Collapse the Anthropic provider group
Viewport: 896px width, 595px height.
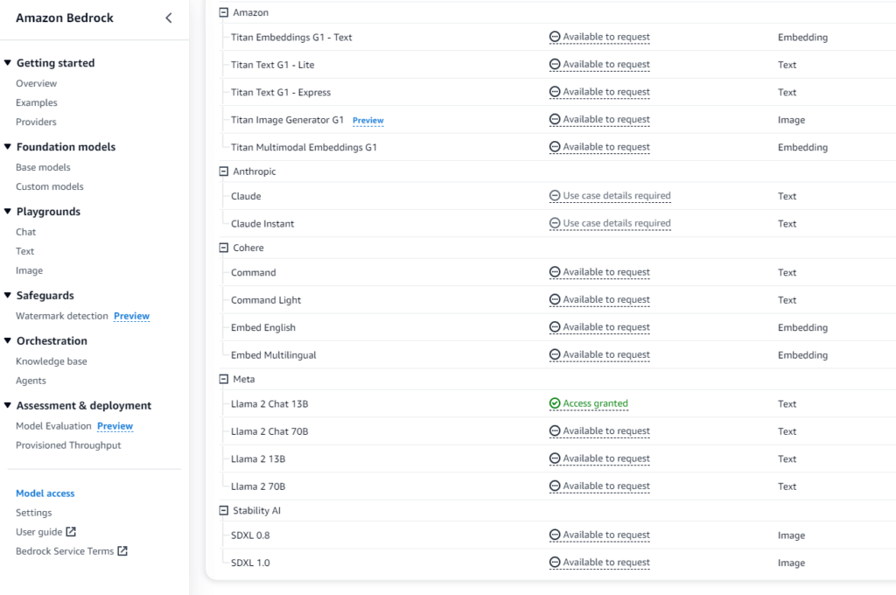pyautogui.click(x=224, y=171)
